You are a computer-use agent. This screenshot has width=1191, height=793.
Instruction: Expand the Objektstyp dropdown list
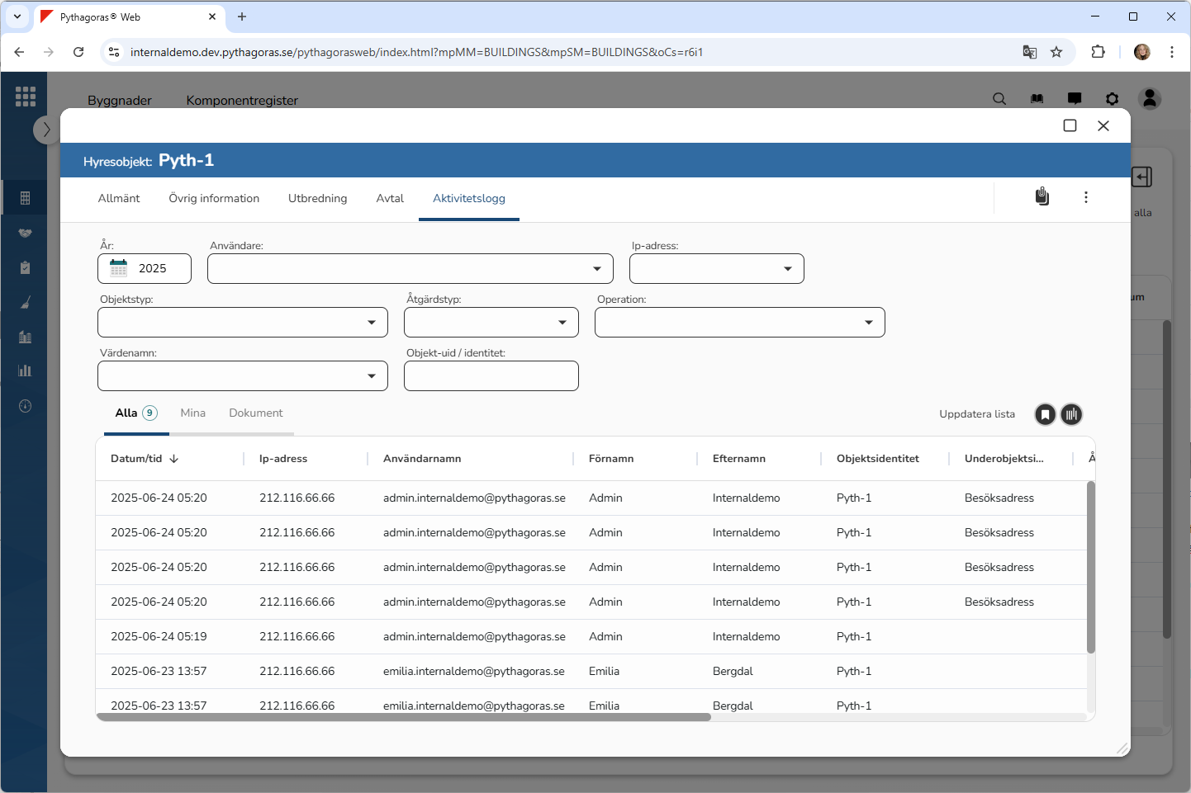[x=242, y=323]
